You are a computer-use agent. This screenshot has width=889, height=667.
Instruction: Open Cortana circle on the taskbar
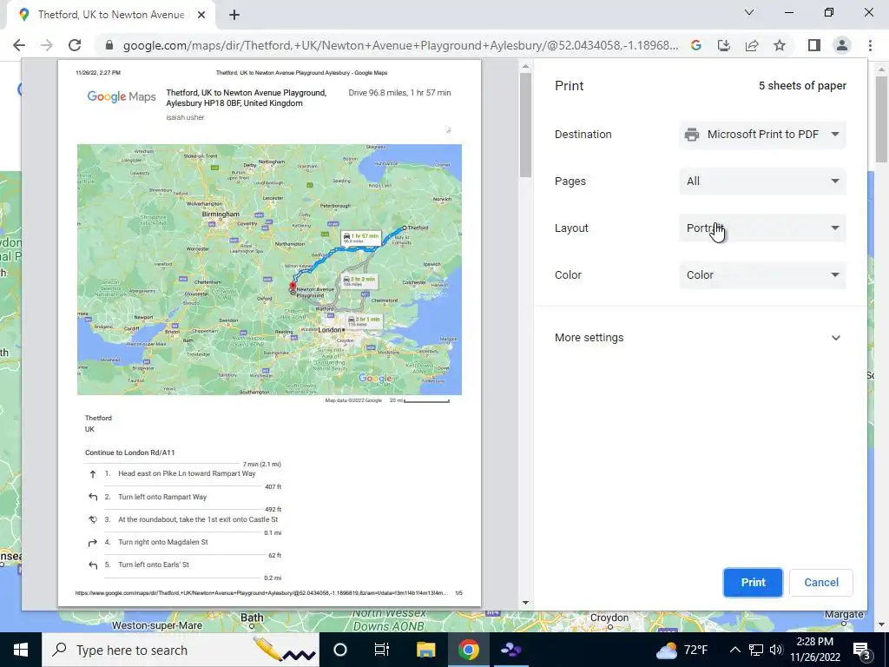point(340,650)
